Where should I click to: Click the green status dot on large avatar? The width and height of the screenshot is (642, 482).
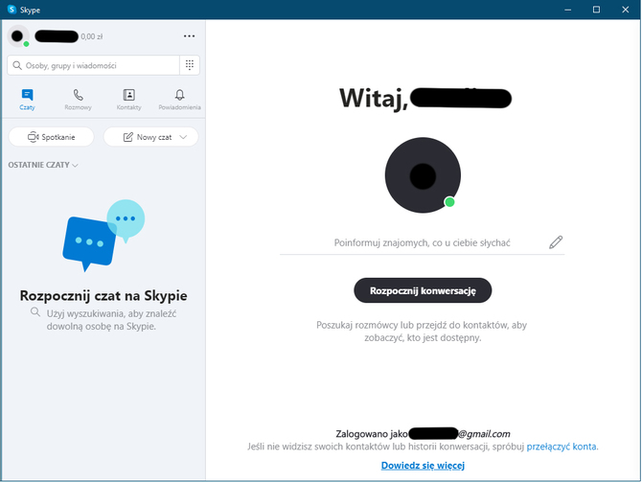(449, 202)
